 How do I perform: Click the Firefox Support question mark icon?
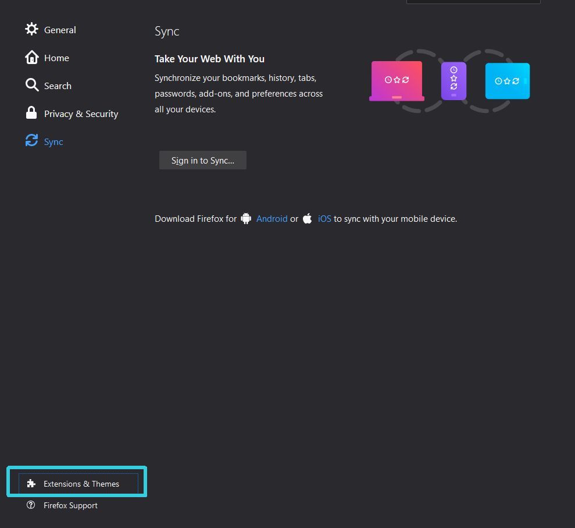31,505
